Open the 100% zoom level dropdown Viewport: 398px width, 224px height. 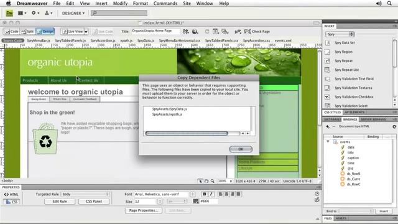click(x=225, y=181)
